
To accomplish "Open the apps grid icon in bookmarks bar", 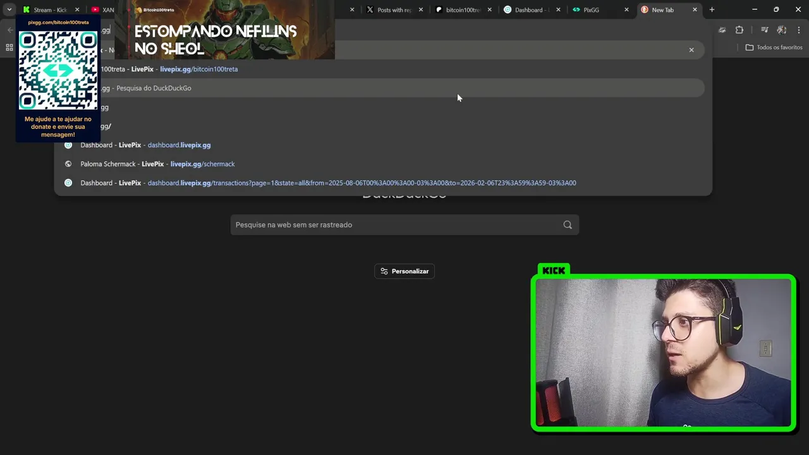I will pyautogui.click(x=9, y=47).
